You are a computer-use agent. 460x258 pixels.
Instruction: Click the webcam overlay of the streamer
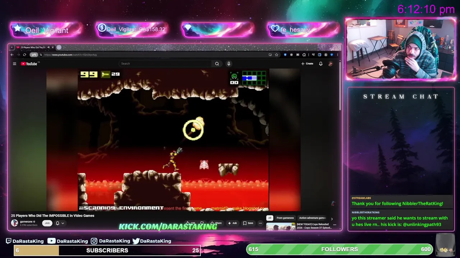400,49
